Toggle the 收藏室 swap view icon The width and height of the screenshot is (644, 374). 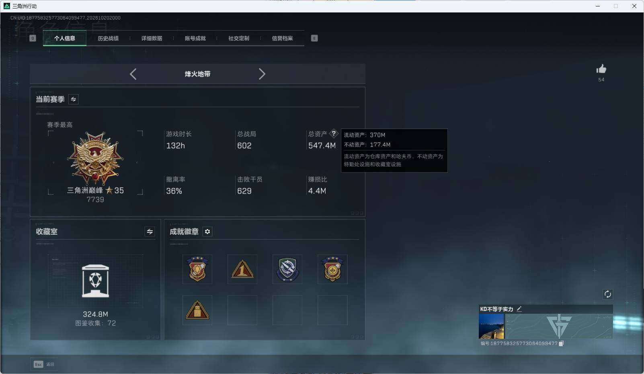pos(150,232)
